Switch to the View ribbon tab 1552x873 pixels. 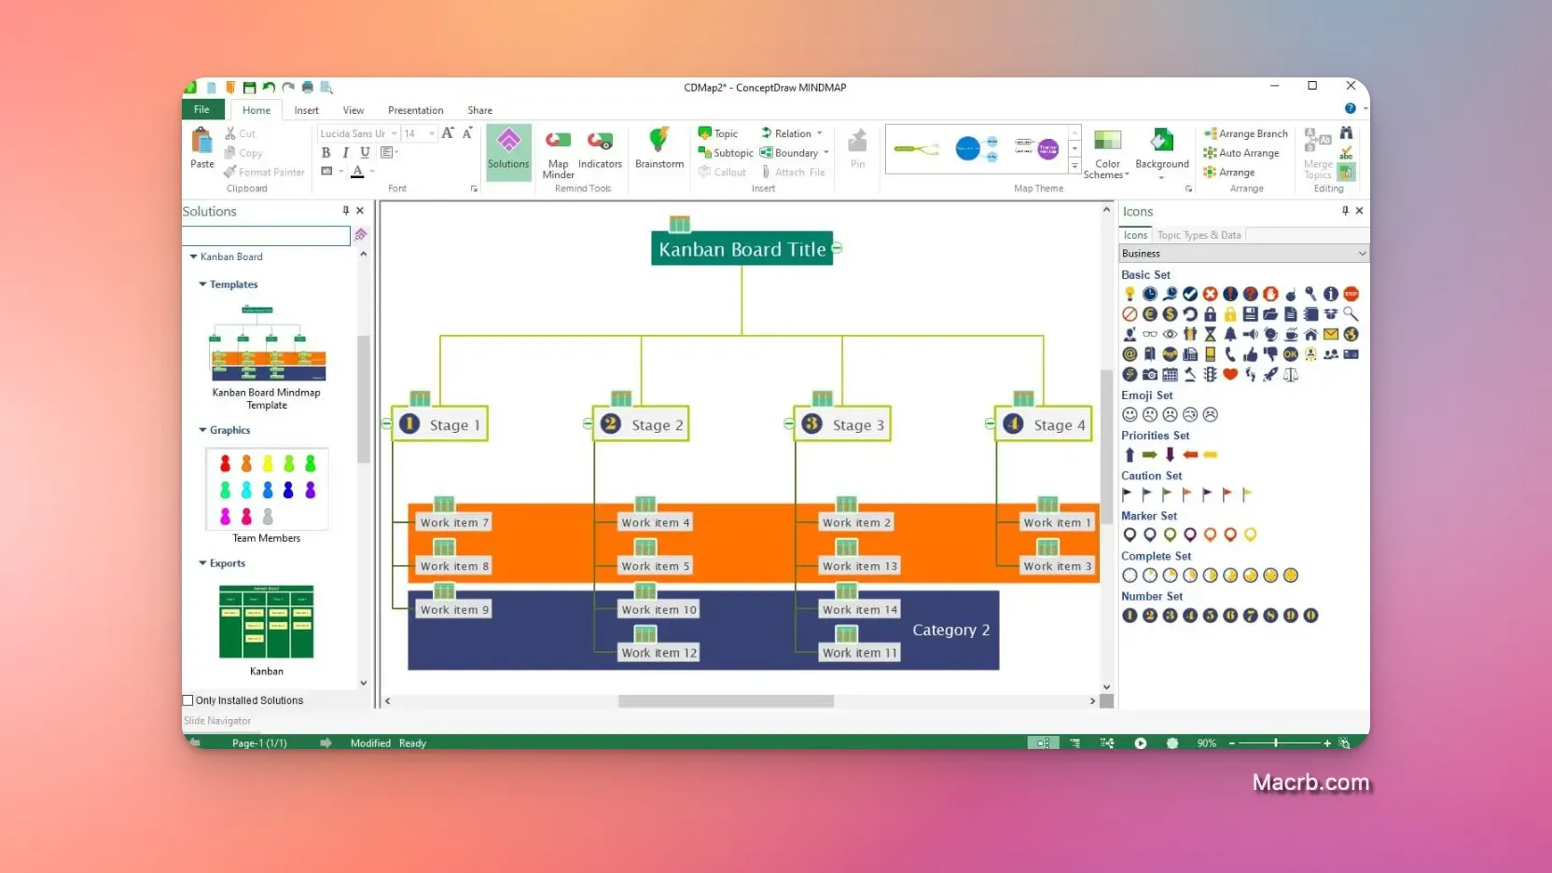coord(353,110)
